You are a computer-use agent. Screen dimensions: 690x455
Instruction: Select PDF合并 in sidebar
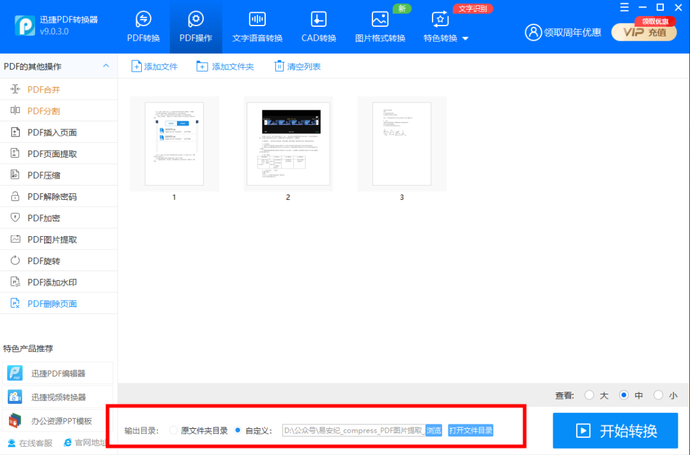(x=59, y=89)
